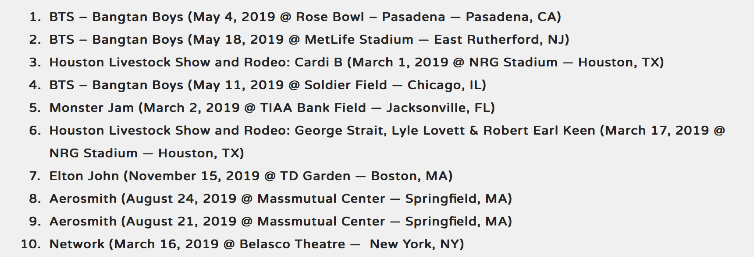Select the Network Belasco Theatre entry
Screen dimensions: 754x257
(256, 244)
